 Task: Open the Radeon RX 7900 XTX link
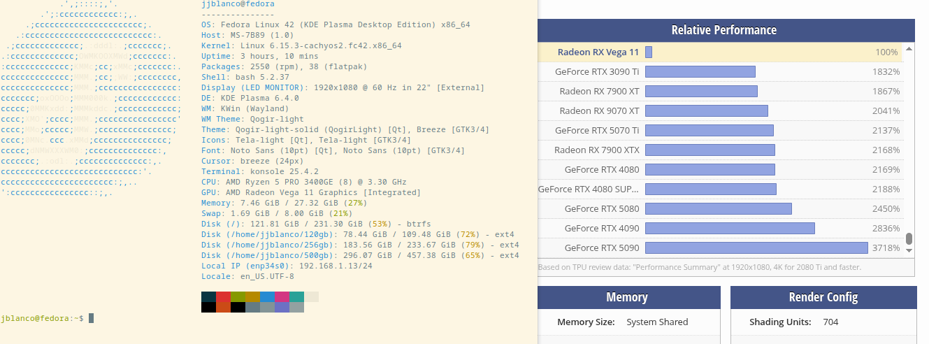coord(596,150)
